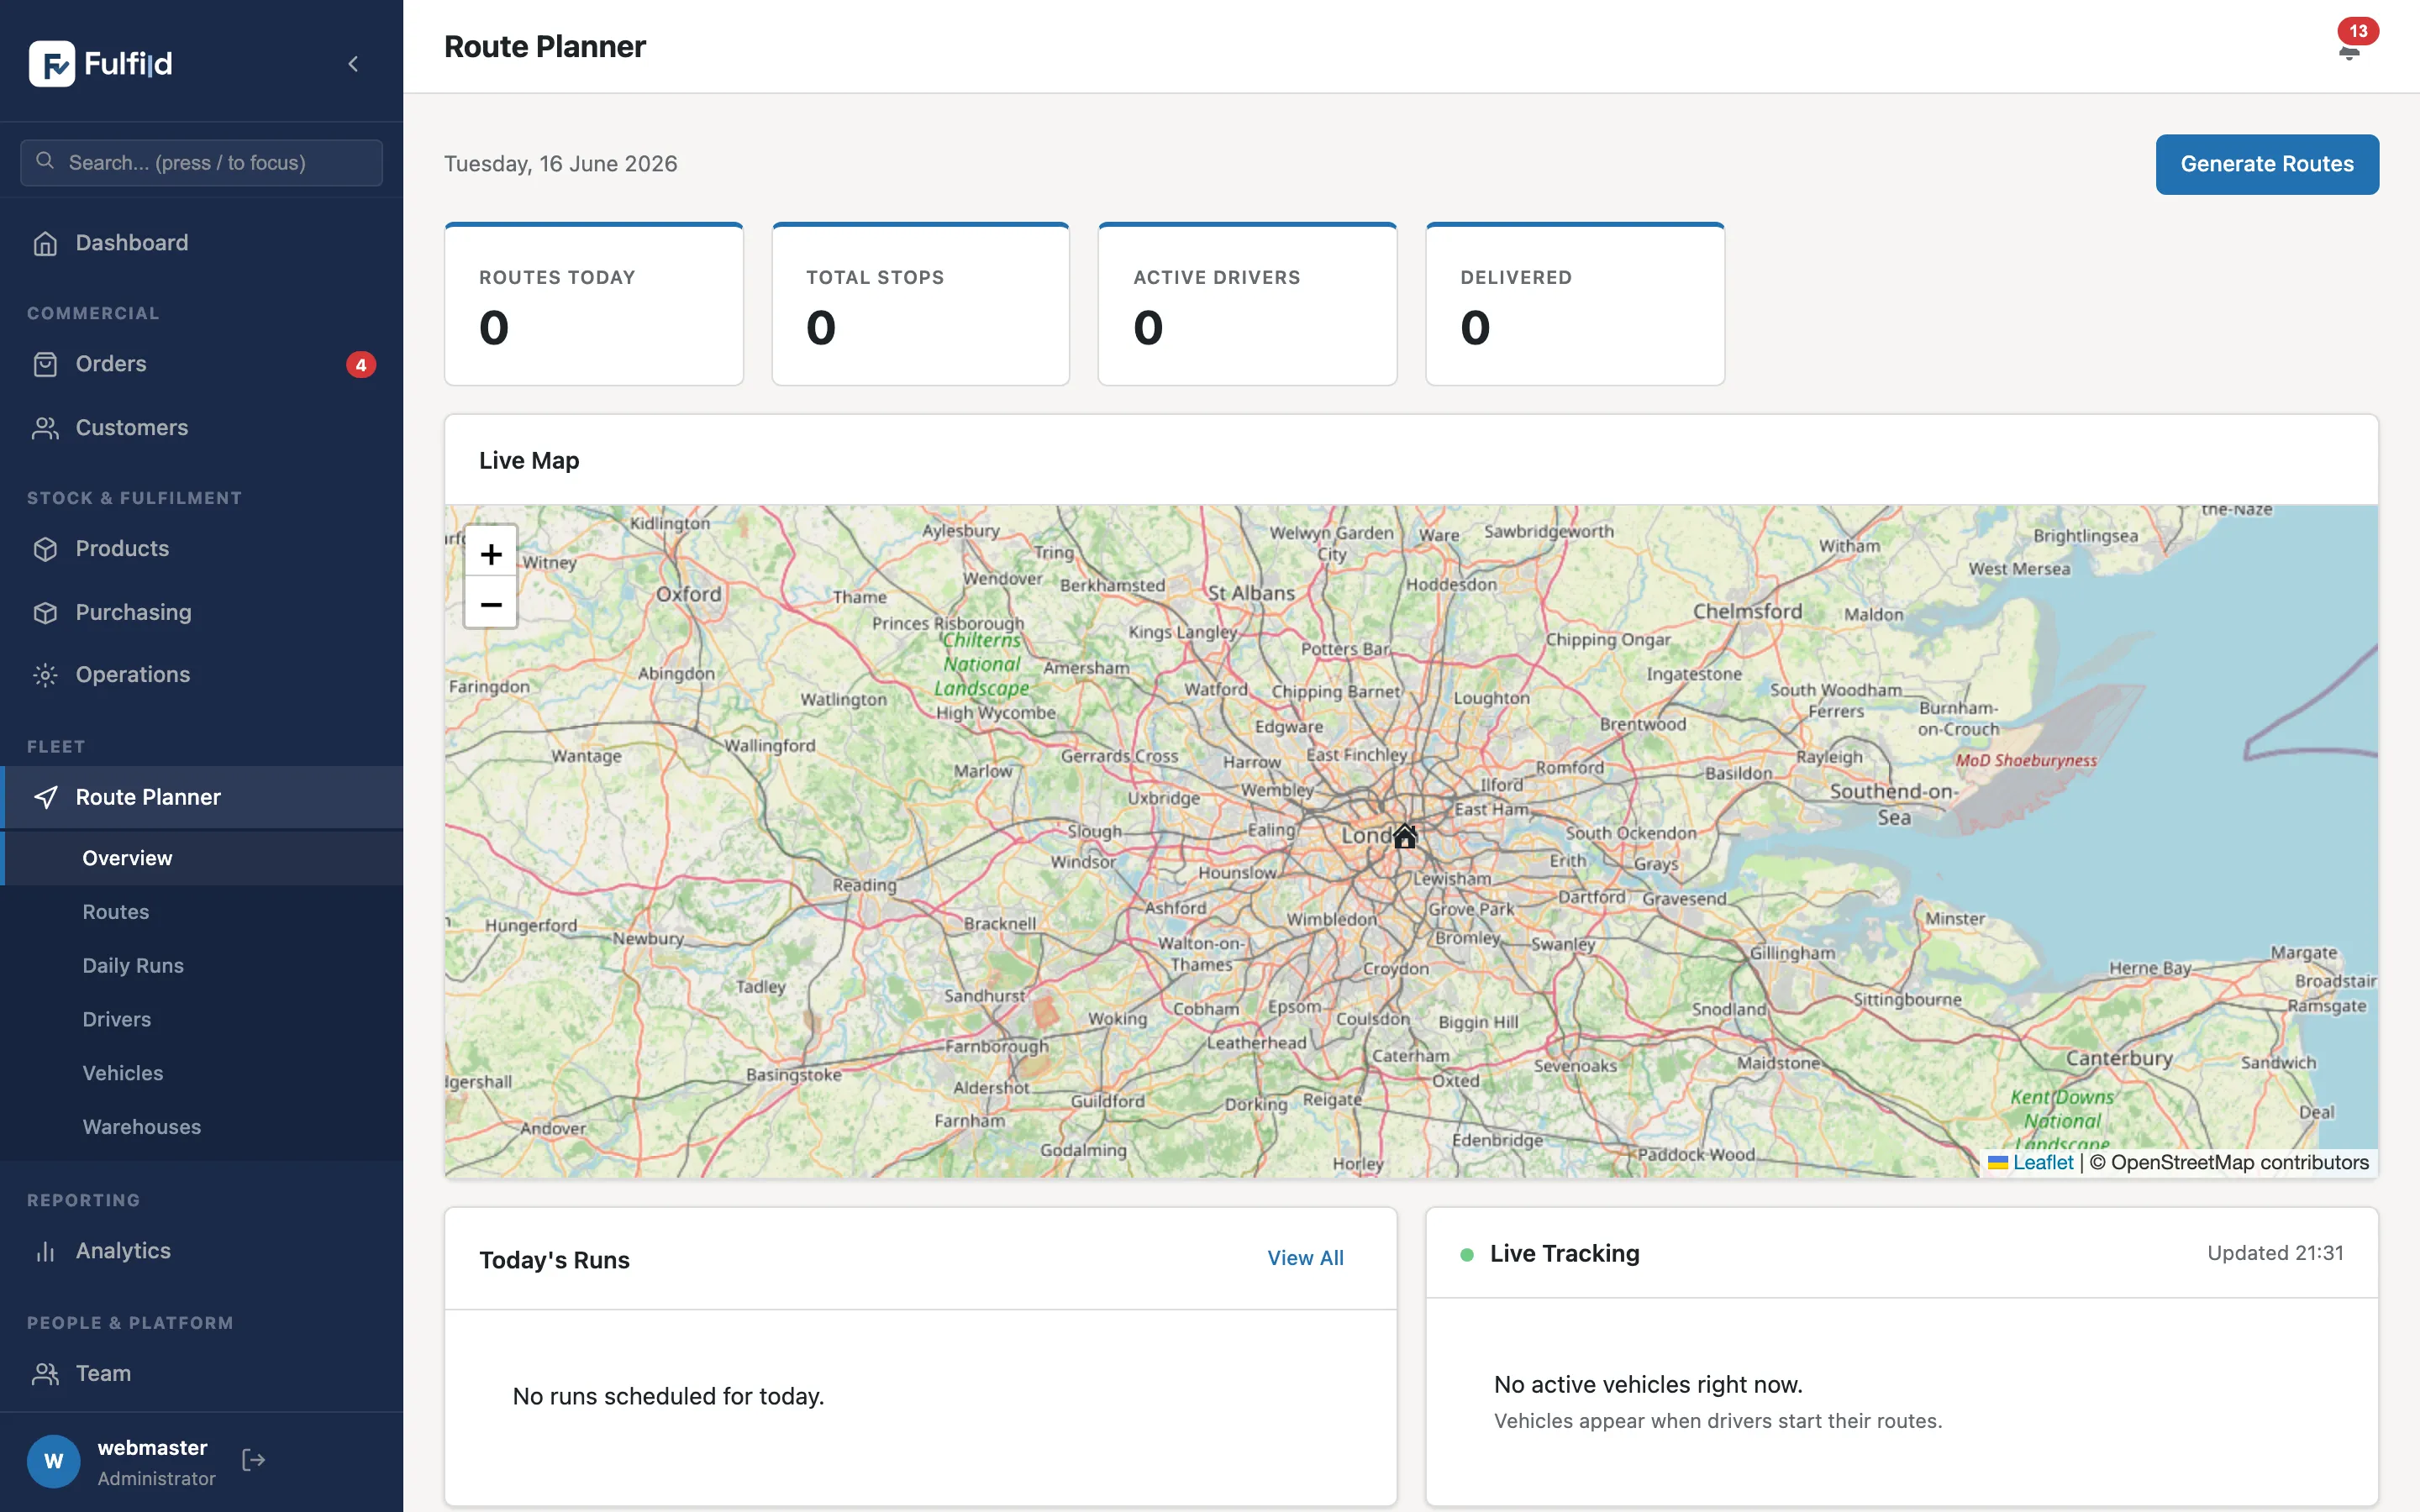The width and height of the screenshot is (2420, 1512).
Task: Click the Route Planner page title
Action: pos(545,47)
